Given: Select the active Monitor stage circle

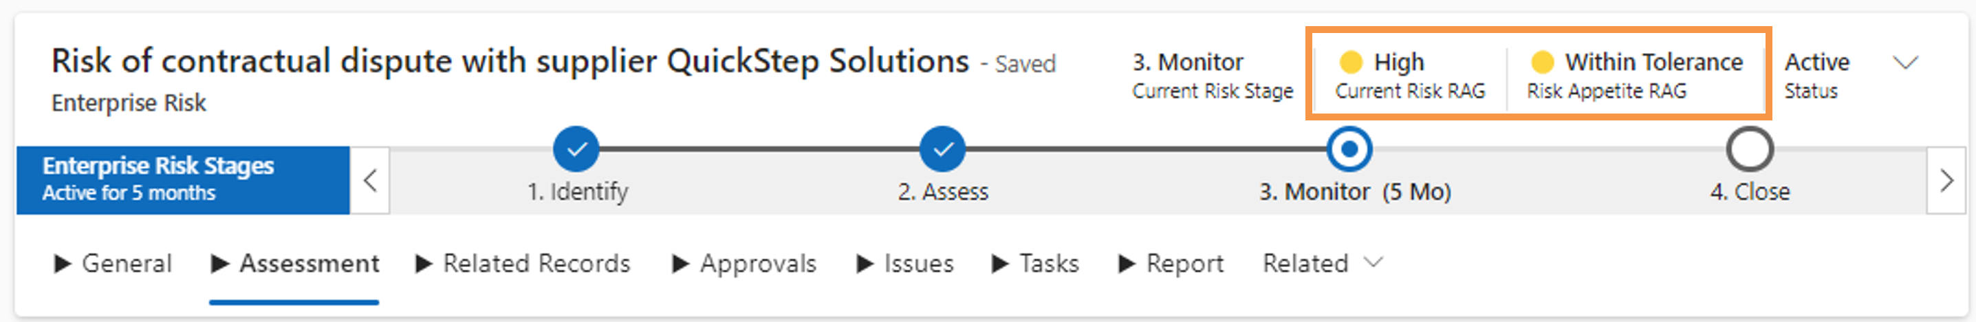Looking at the screenshot, I should [1349, 149].
